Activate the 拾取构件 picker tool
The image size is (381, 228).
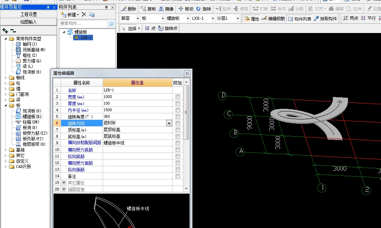(x=325, y=18)
